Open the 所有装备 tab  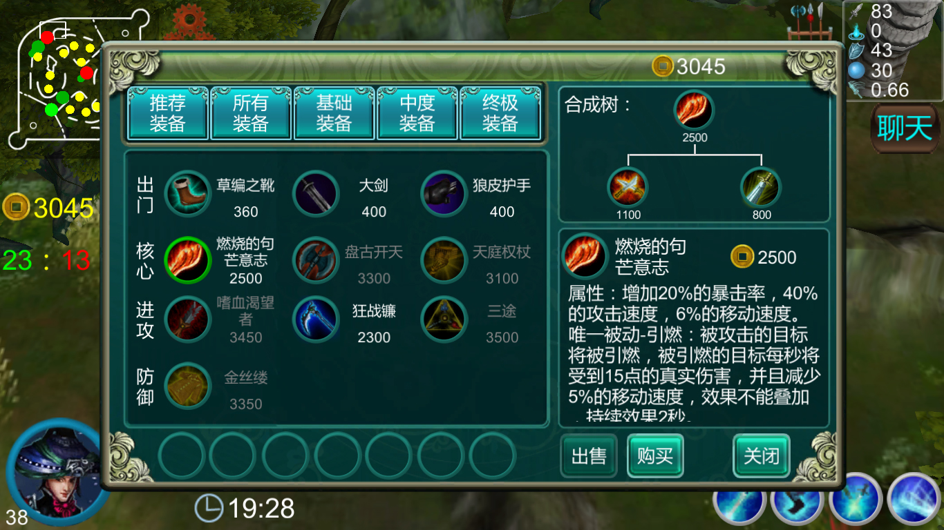(250, 113)
